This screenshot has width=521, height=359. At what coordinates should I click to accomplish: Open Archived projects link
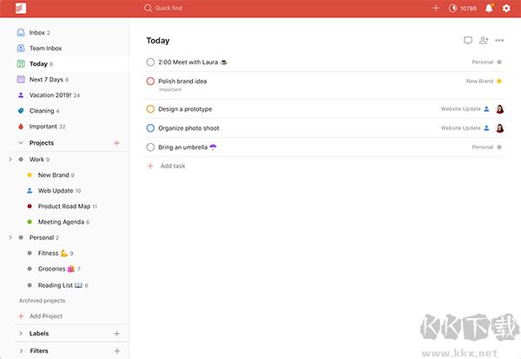click(42, 301)
